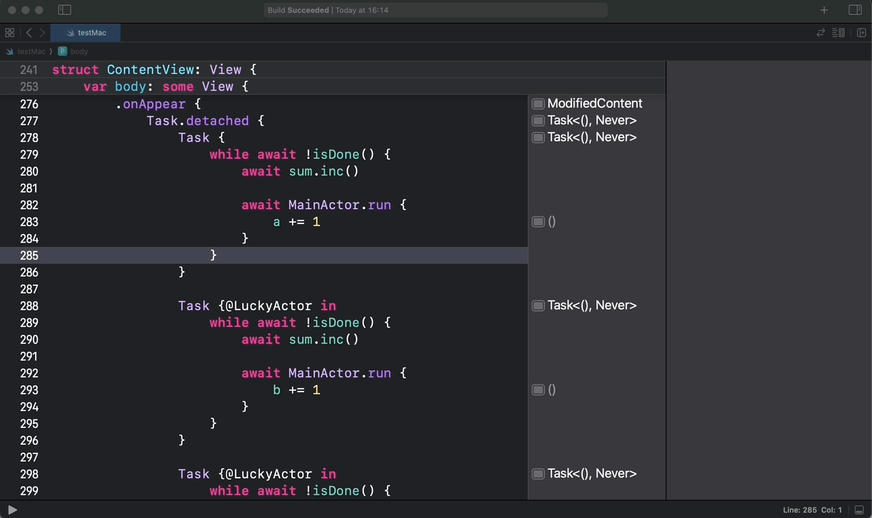Show ModifiedContent result quick look
872x518 pixels.
click(x=538, y=104)
